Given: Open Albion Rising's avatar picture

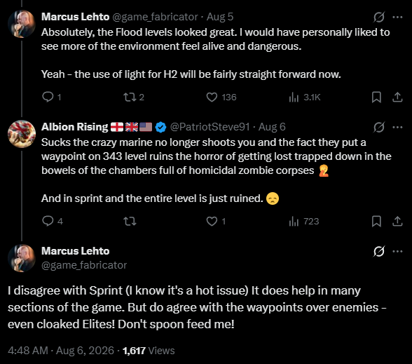Looking at the screenshot, I should [22, 134].
